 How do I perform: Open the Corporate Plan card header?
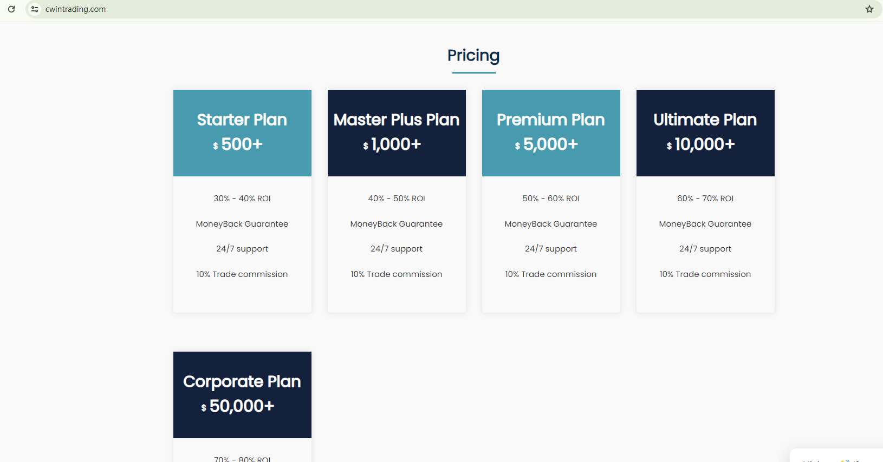tap(242, 382)
